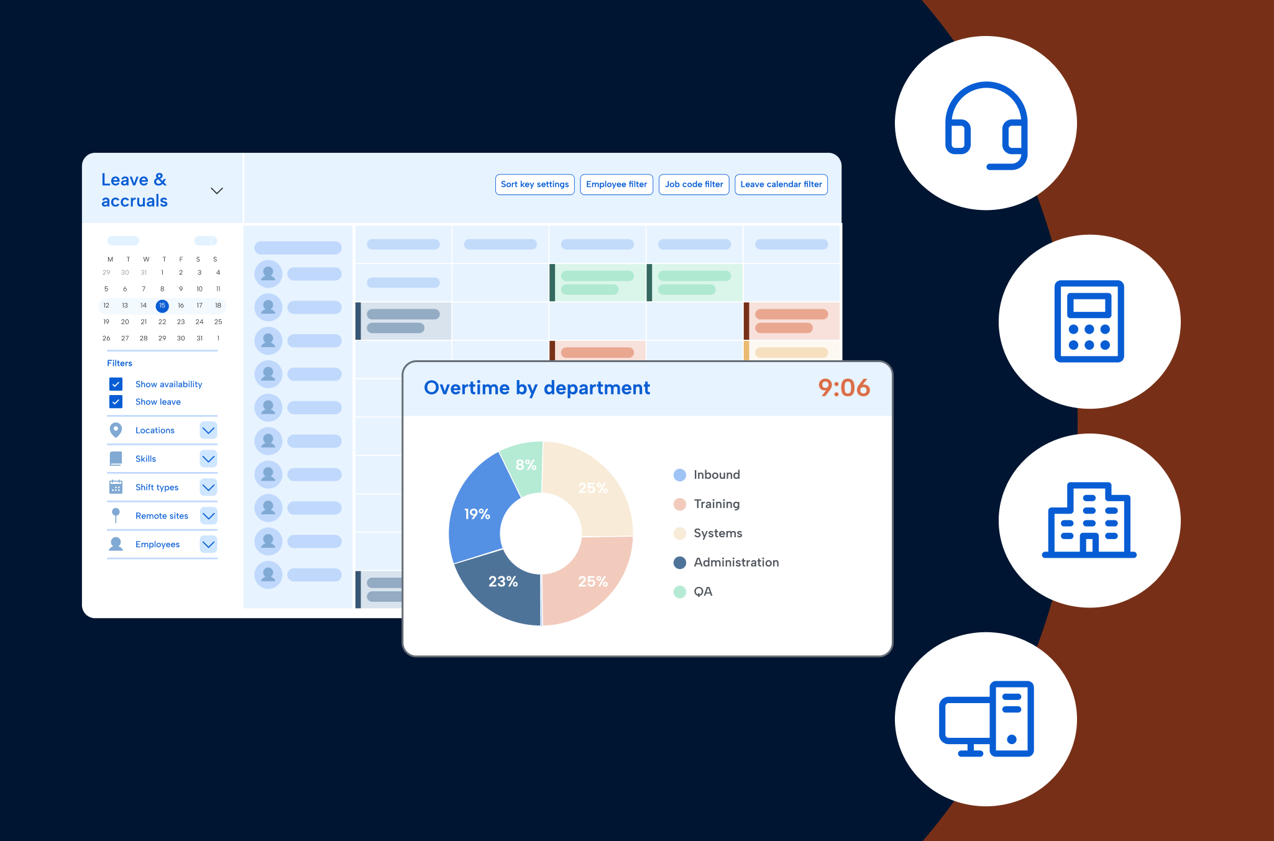Viewport: 1274px width, 841px height.
Task: Click the Shift types calendar icon
Action: click(x=116, y=487)
